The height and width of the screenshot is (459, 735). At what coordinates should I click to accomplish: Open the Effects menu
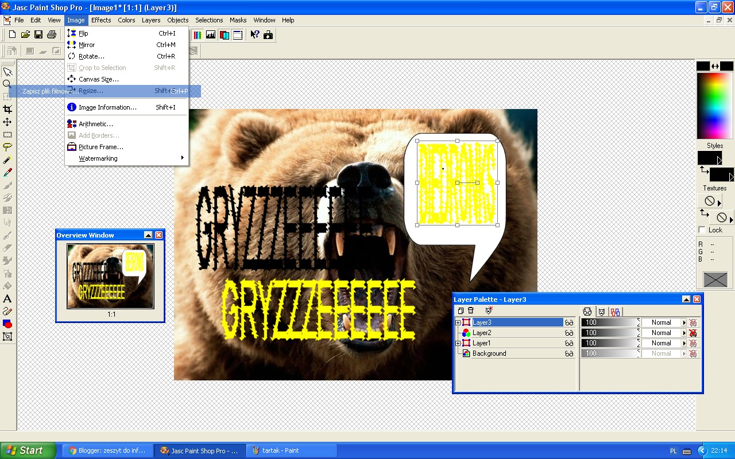pyautogui.click(x=101, y=20)
